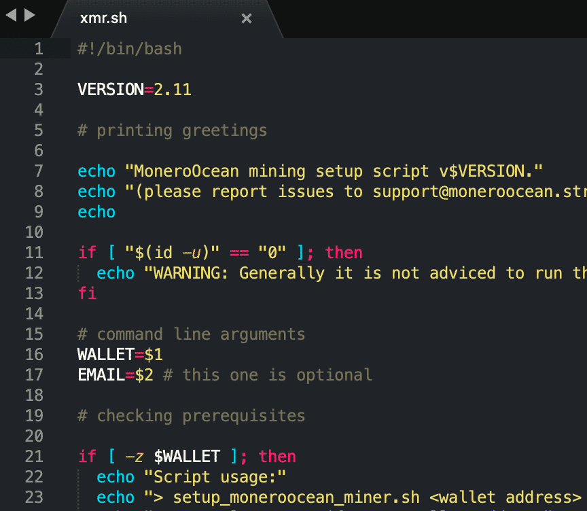
Task: Click the '# printing greetings' comment
Action: [x=172, y=130]
